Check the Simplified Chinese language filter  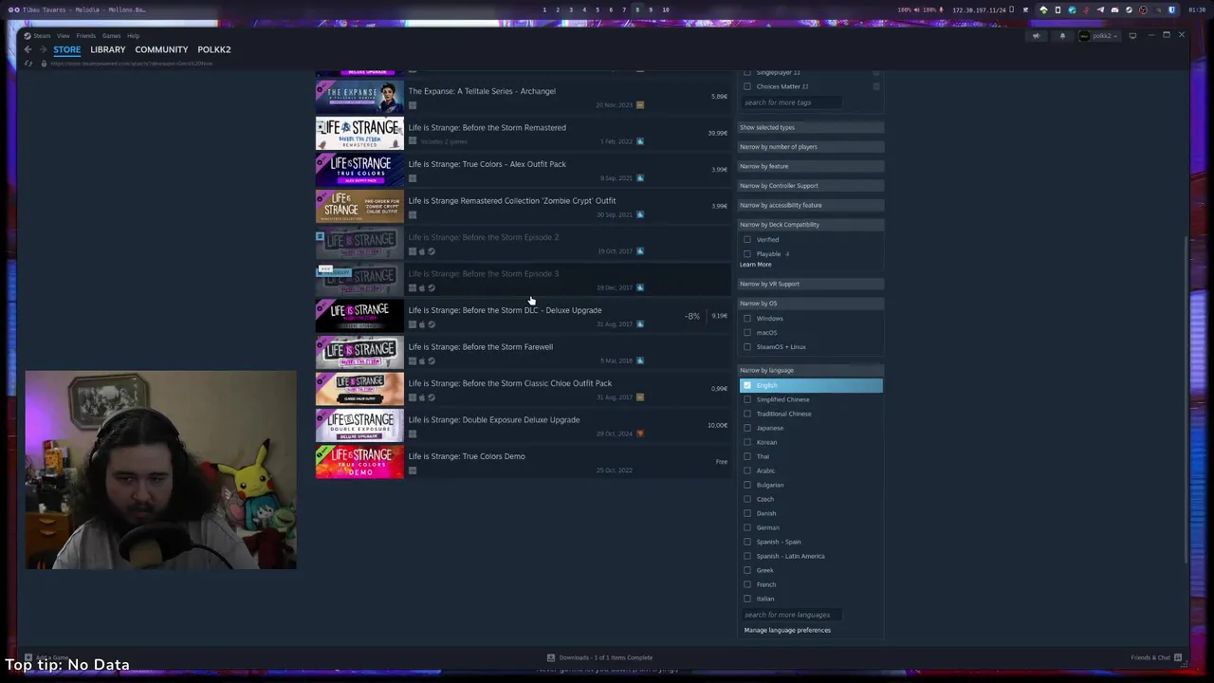747,399
